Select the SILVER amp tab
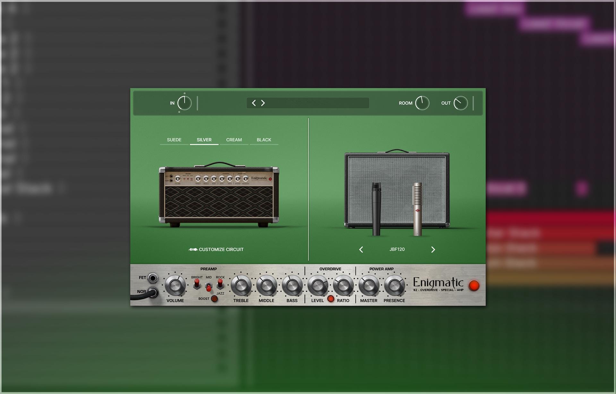The image size is (616, 394). point(204,140)
